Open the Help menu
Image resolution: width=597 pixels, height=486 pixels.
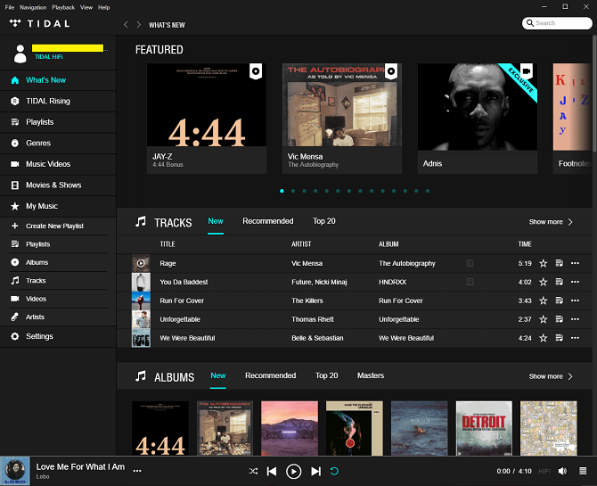(103, 7)
